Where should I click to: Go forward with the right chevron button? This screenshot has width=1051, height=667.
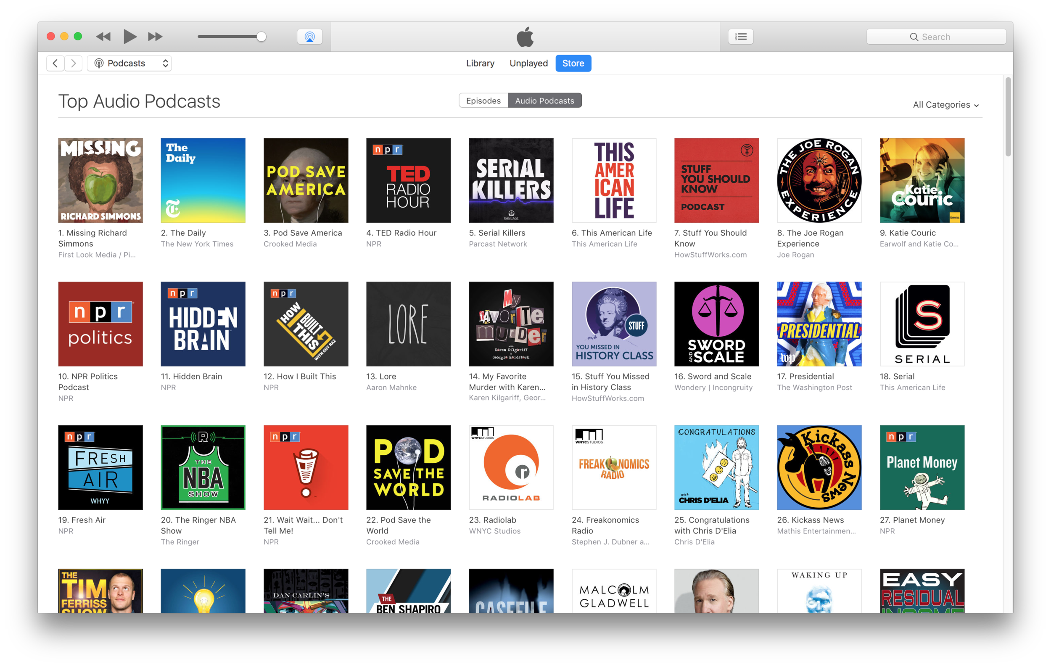tap(73, 63)
